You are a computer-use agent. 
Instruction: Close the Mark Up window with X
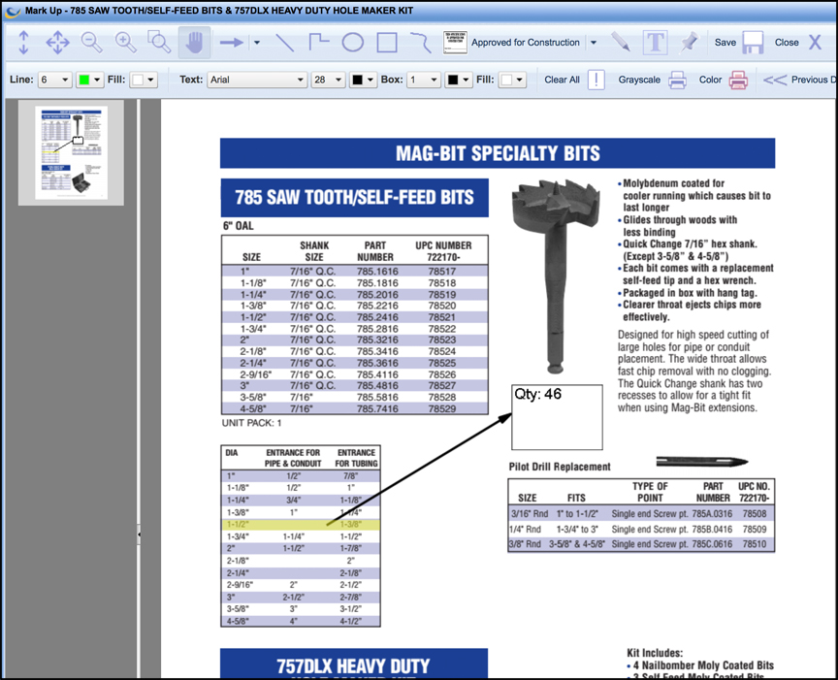click(815, 43)
